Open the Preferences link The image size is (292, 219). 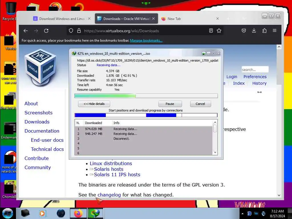tap(255, 77)
